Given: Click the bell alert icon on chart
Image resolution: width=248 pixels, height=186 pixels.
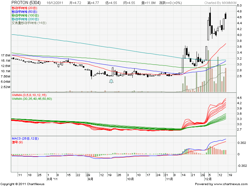Looking at the screenshot, I should [x=111, y=81].
